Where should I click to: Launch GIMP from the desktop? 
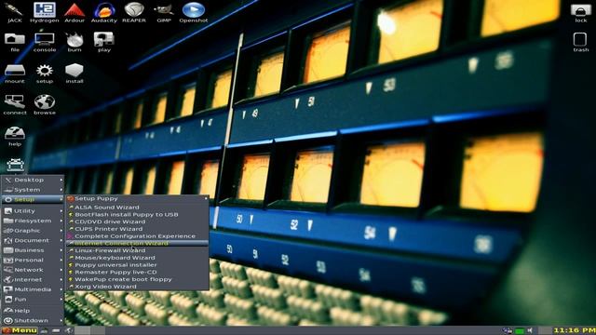tap(164, 12)
